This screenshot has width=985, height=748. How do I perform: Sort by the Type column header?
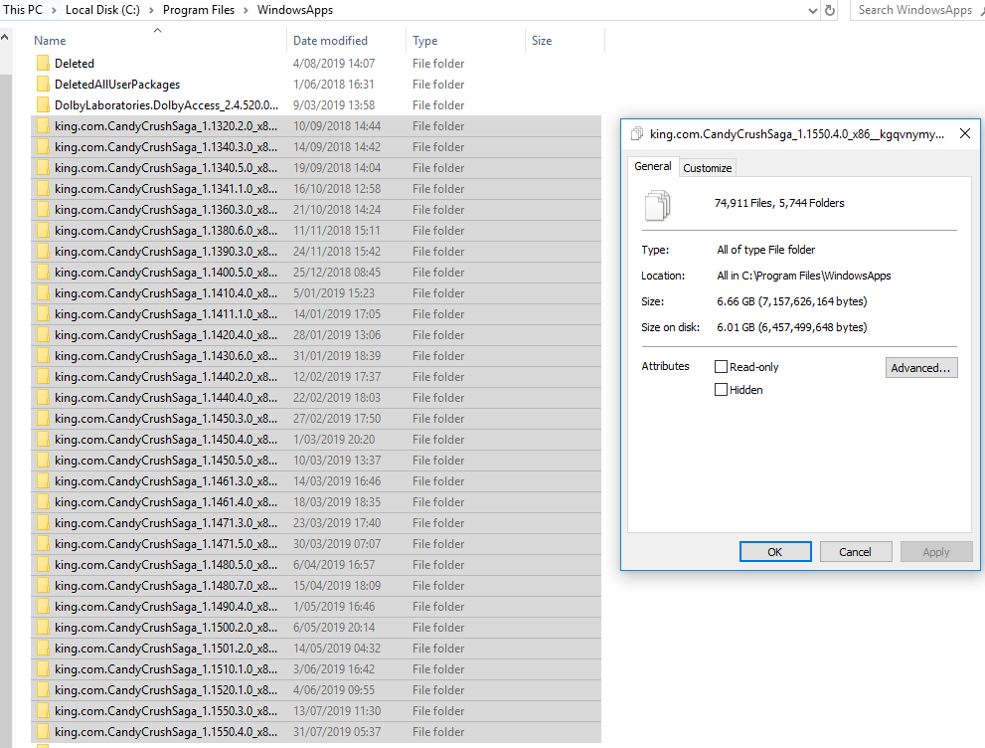tap(465, 40)
